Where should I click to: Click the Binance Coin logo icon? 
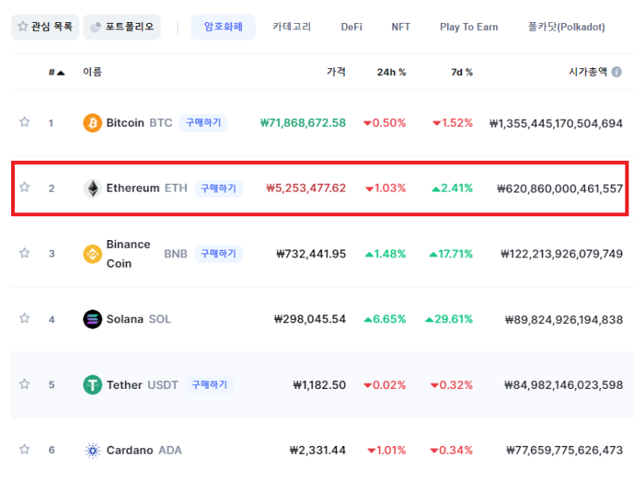(x=92, y=253)
